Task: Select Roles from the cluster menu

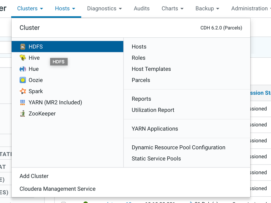Action: click(139, 58)
